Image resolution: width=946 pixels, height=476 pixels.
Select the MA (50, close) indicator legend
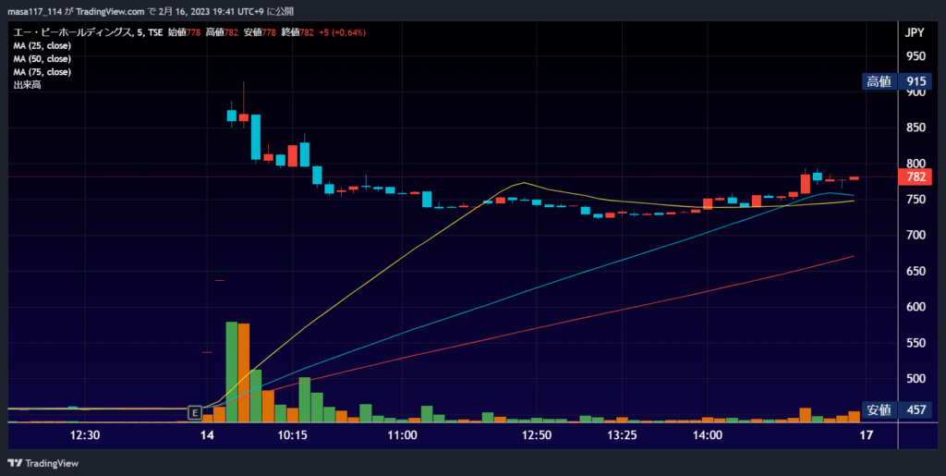(x=42, y=59)
